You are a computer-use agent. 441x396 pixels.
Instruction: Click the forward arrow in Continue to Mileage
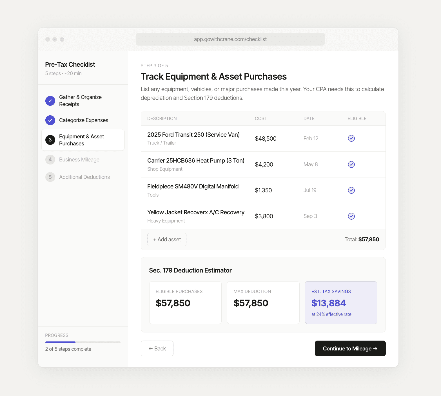(375, 348)
